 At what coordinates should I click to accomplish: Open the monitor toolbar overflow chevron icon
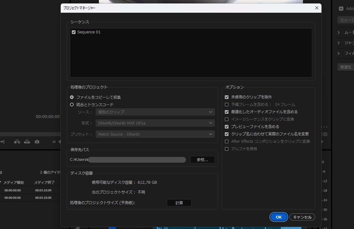[54, 141]
